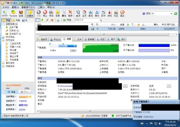Open task 属性 properties icon

[64, 13]
